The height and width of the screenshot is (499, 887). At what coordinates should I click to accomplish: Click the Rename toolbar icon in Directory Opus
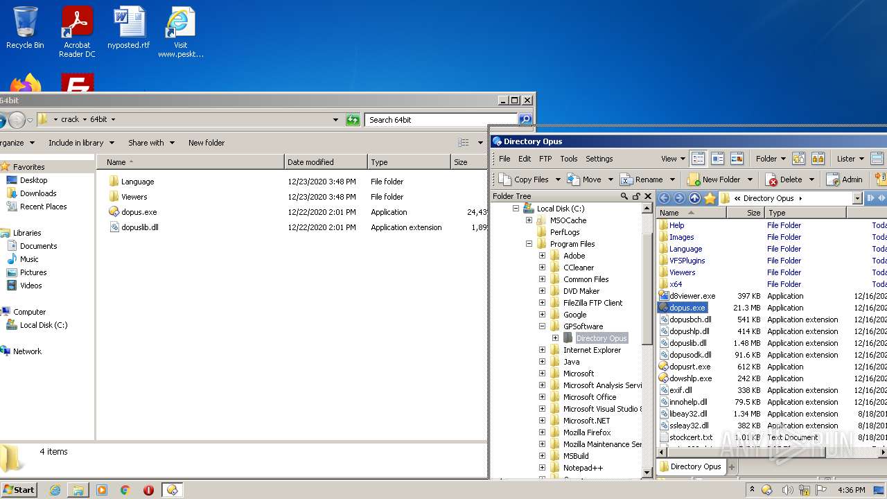pos(626,180)
